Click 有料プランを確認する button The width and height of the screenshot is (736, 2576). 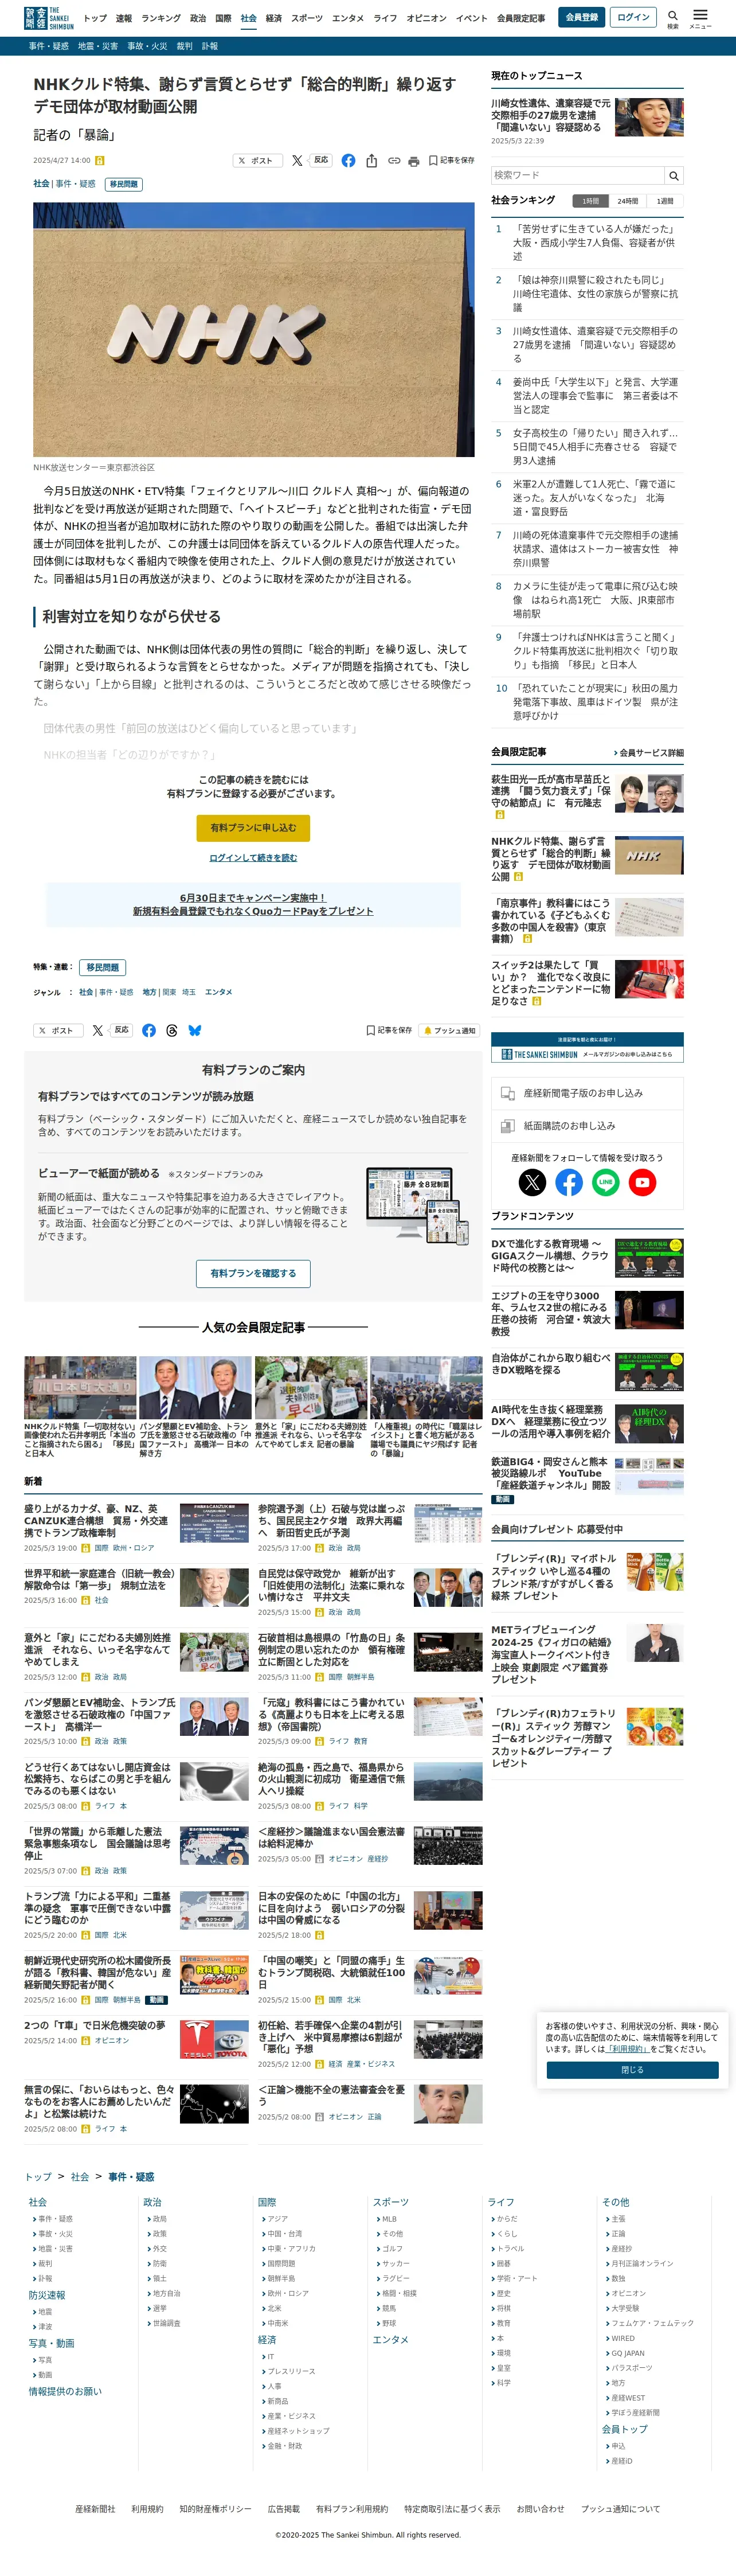click(x=253, y=1273)
